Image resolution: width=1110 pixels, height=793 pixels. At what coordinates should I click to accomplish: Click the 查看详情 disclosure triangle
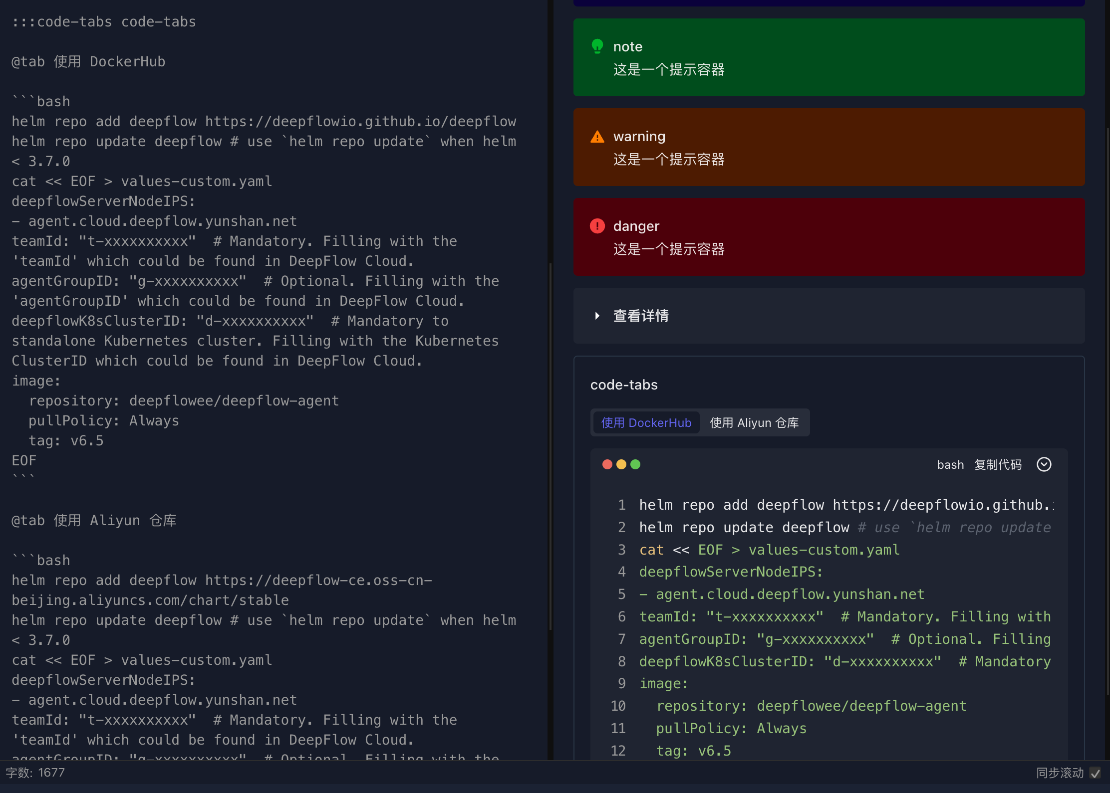click(x=597, y=316)
